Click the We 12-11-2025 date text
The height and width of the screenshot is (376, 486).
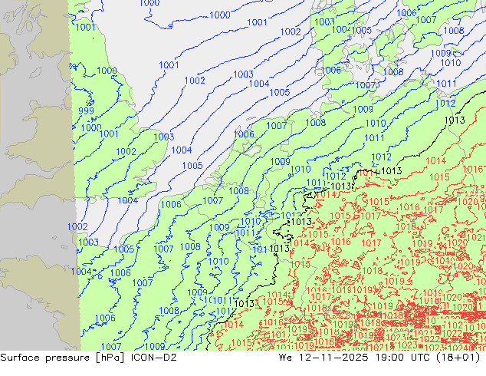(323, 358)
